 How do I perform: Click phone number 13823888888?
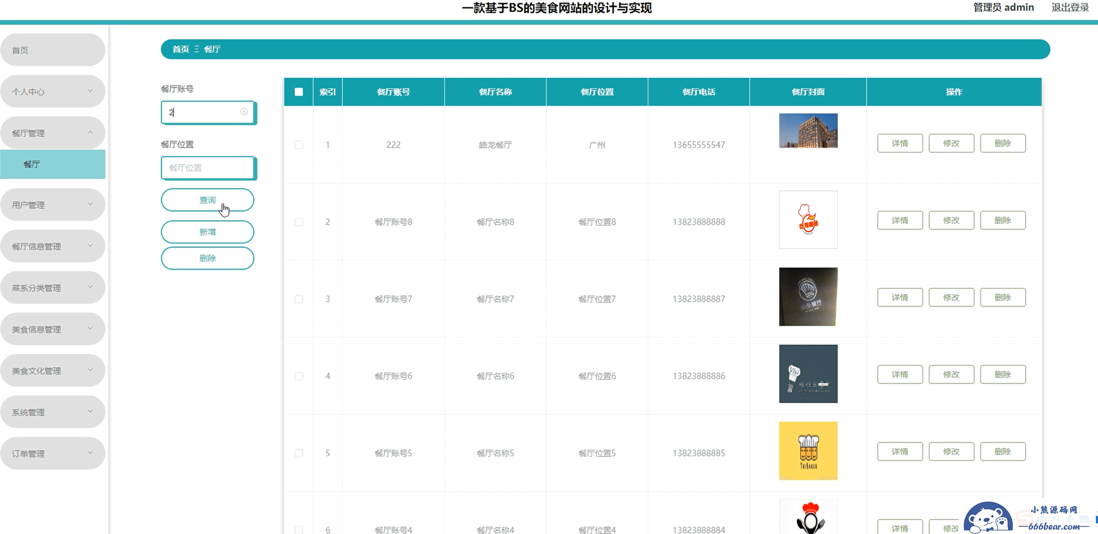coord(699,222)
